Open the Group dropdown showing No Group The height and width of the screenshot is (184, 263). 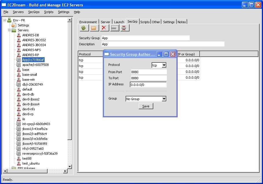164,99
